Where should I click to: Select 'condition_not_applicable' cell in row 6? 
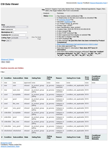click(x=75, y=104)
